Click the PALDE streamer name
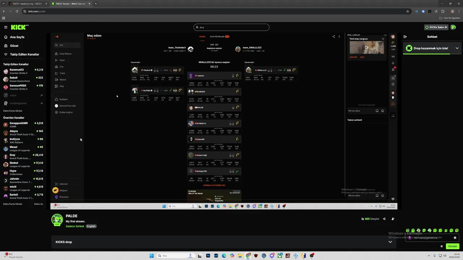Image resolution: width=463 pixels, height=260 pixels. pyautogui.click(x=72, y=216)
